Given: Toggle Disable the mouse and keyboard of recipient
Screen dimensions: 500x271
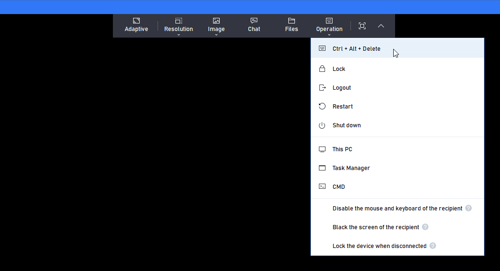Looking at the screenshot, I should point(397,208).
